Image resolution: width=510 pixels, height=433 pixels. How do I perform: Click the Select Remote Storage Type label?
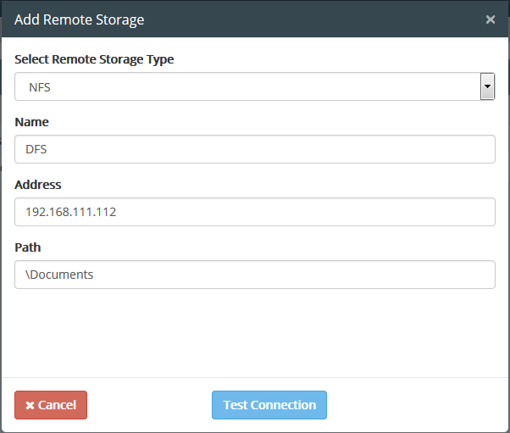(x=94, y=59)
